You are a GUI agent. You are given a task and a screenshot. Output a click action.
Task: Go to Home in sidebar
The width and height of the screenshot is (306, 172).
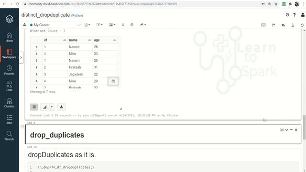coord(9,37)
